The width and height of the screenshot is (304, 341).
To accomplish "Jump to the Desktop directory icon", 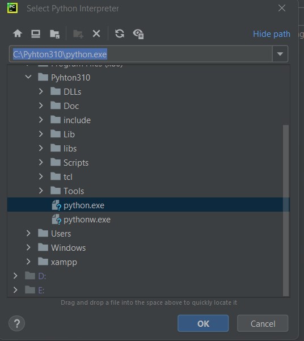I will tap(36, 33).
